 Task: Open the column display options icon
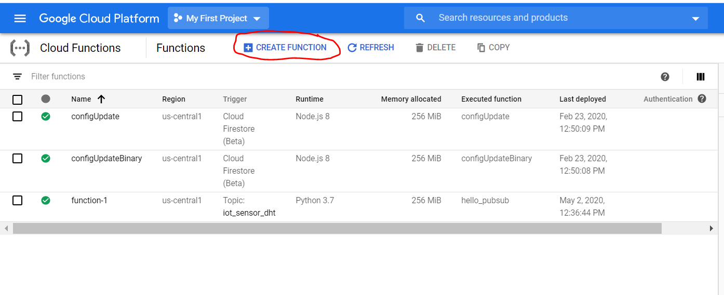click(x=701, y=77)
